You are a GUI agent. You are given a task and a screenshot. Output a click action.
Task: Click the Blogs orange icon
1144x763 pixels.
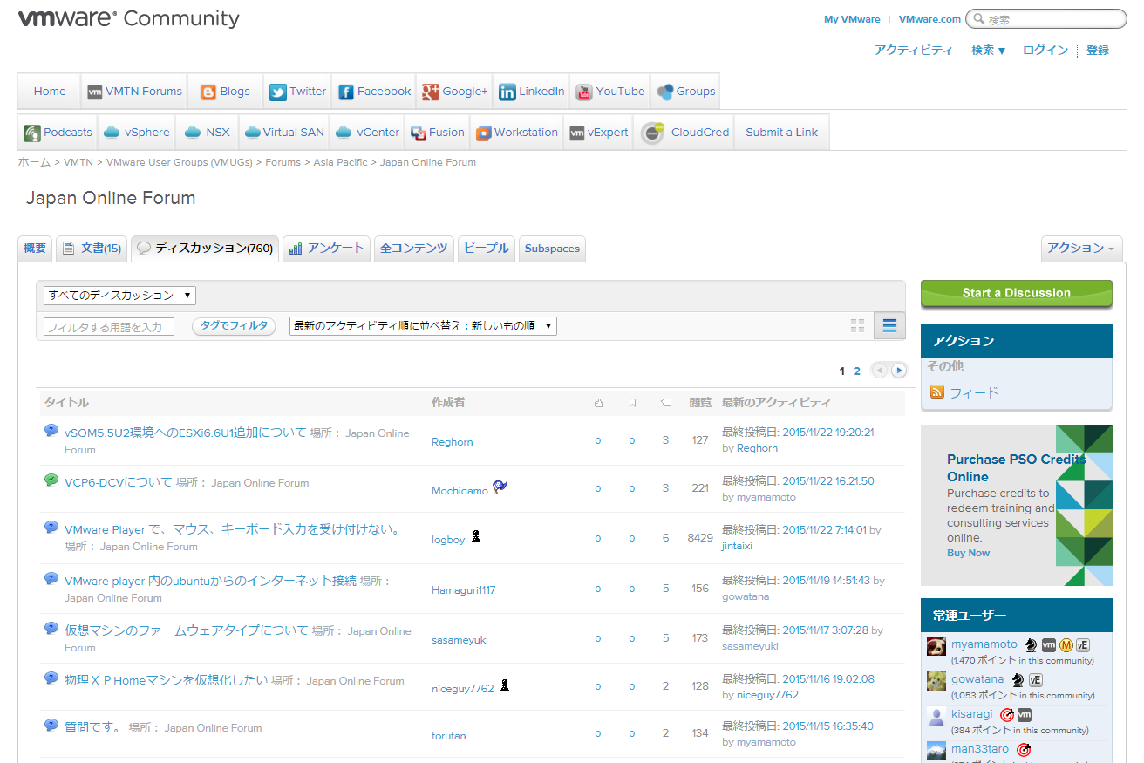tap(208, 92)
